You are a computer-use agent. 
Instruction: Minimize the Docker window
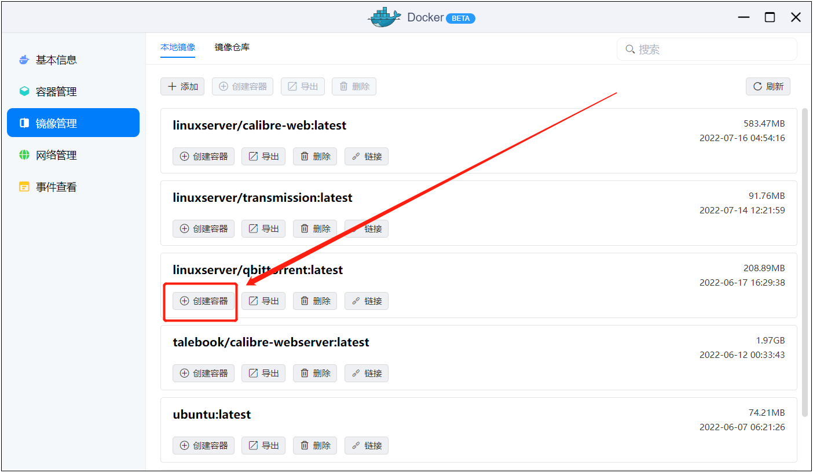click(x=744, y=17)
